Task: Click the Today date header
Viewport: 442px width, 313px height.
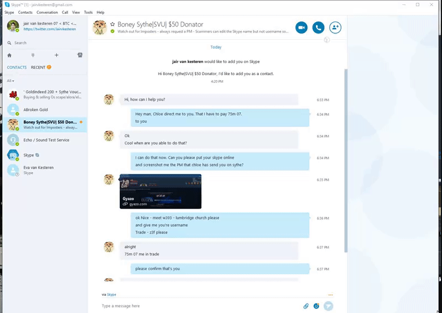Action: [x=216, y=47]
